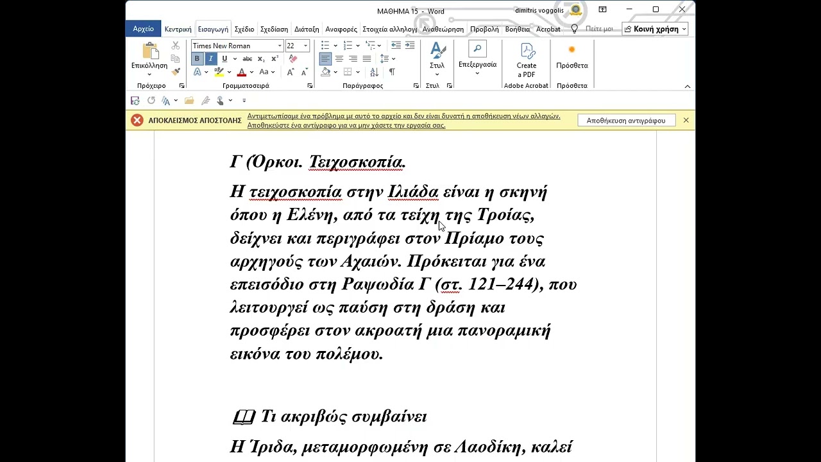
Task: Expand Κοινή χρήση share dropdown
Action: pos(684,29)
